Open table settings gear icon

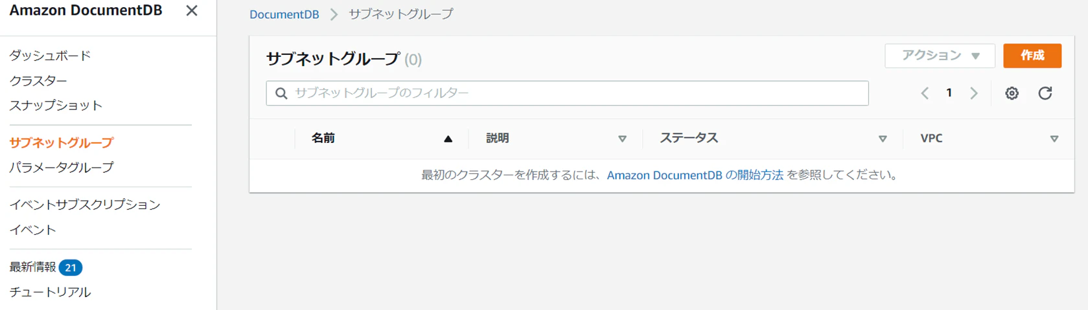1012,93
